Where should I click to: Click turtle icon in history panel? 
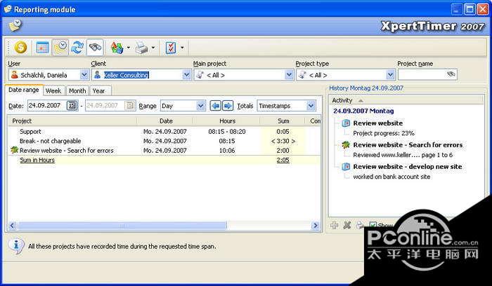[x=346, y=144]
